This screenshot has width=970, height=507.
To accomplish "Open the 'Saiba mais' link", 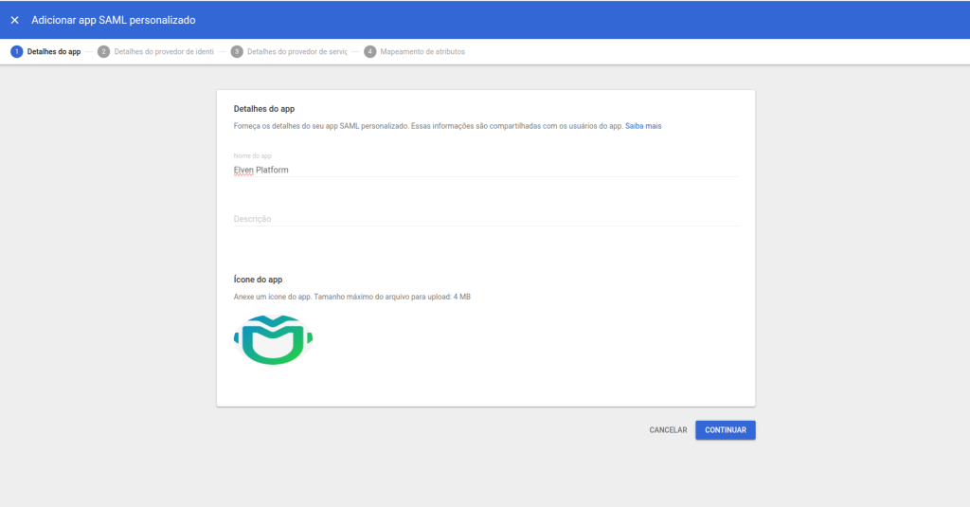I will [642, 126].
